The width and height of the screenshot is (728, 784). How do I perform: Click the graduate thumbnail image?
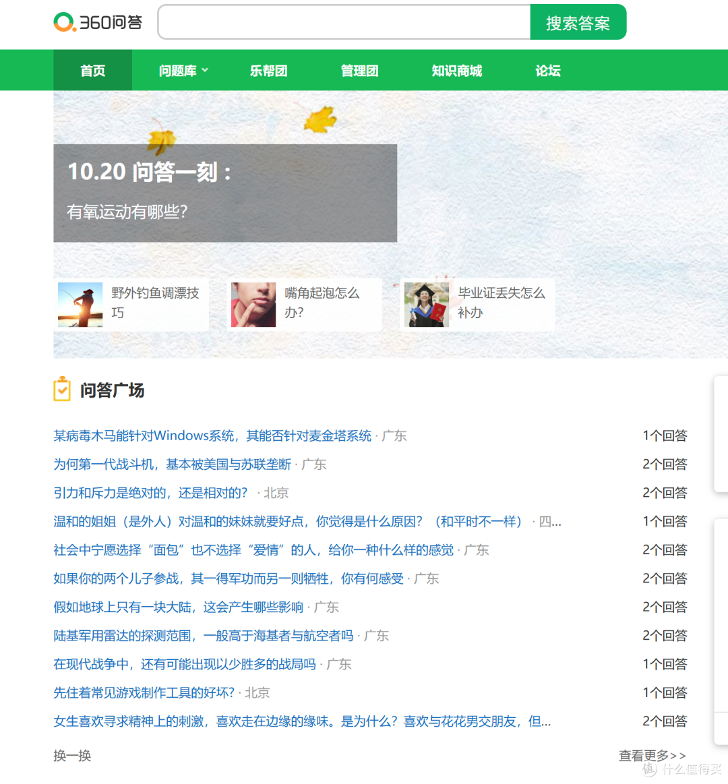(427, 305)
